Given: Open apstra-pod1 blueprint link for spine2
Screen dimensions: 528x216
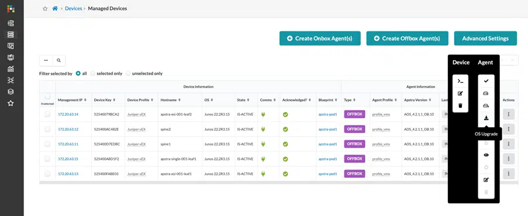Looking at the screenshot, I should tap(327, 129).
